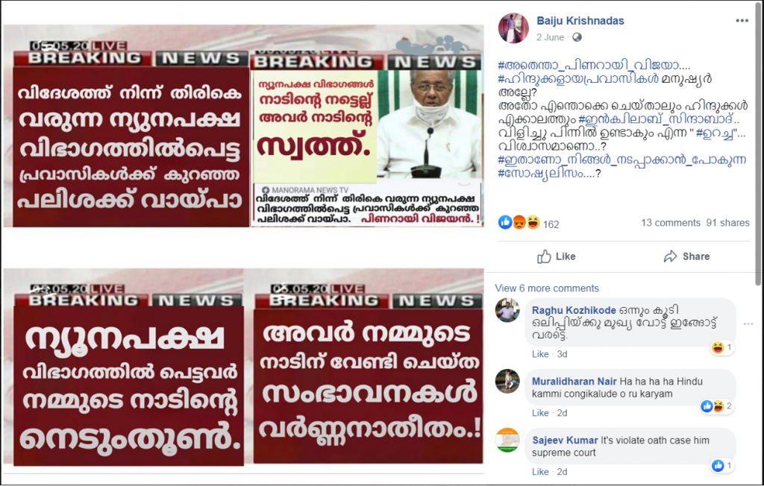Open Raghu Kozhikode's avatar
Screen dimensions: 764x486
507,310
